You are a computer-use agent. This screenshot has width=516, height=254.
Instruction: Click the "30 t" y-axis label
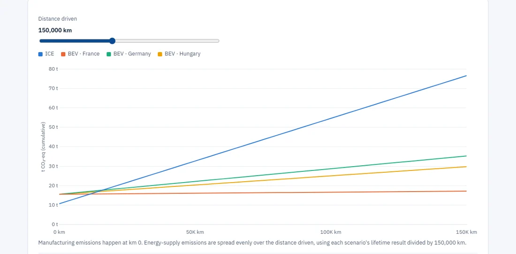point(53,166)
